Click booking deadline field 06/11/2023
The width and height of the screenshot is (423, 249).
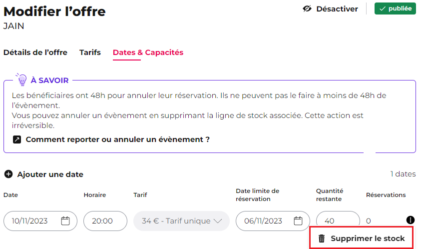273,221
